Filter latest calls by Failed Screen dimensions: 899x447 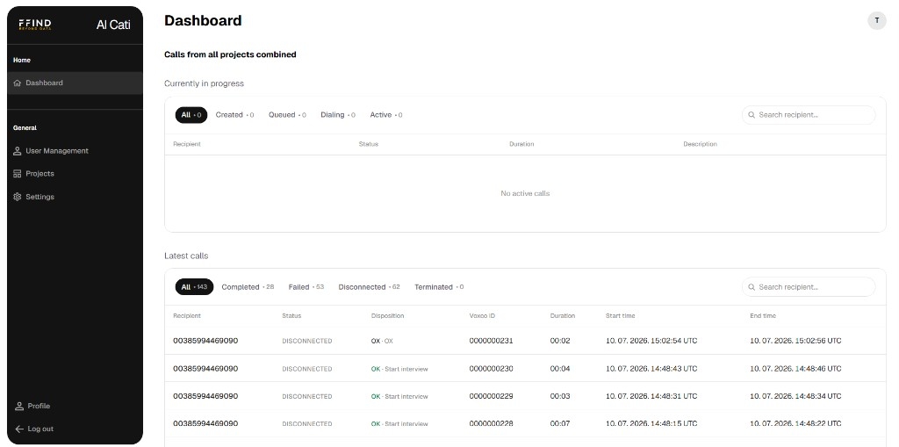coord(306,287)
